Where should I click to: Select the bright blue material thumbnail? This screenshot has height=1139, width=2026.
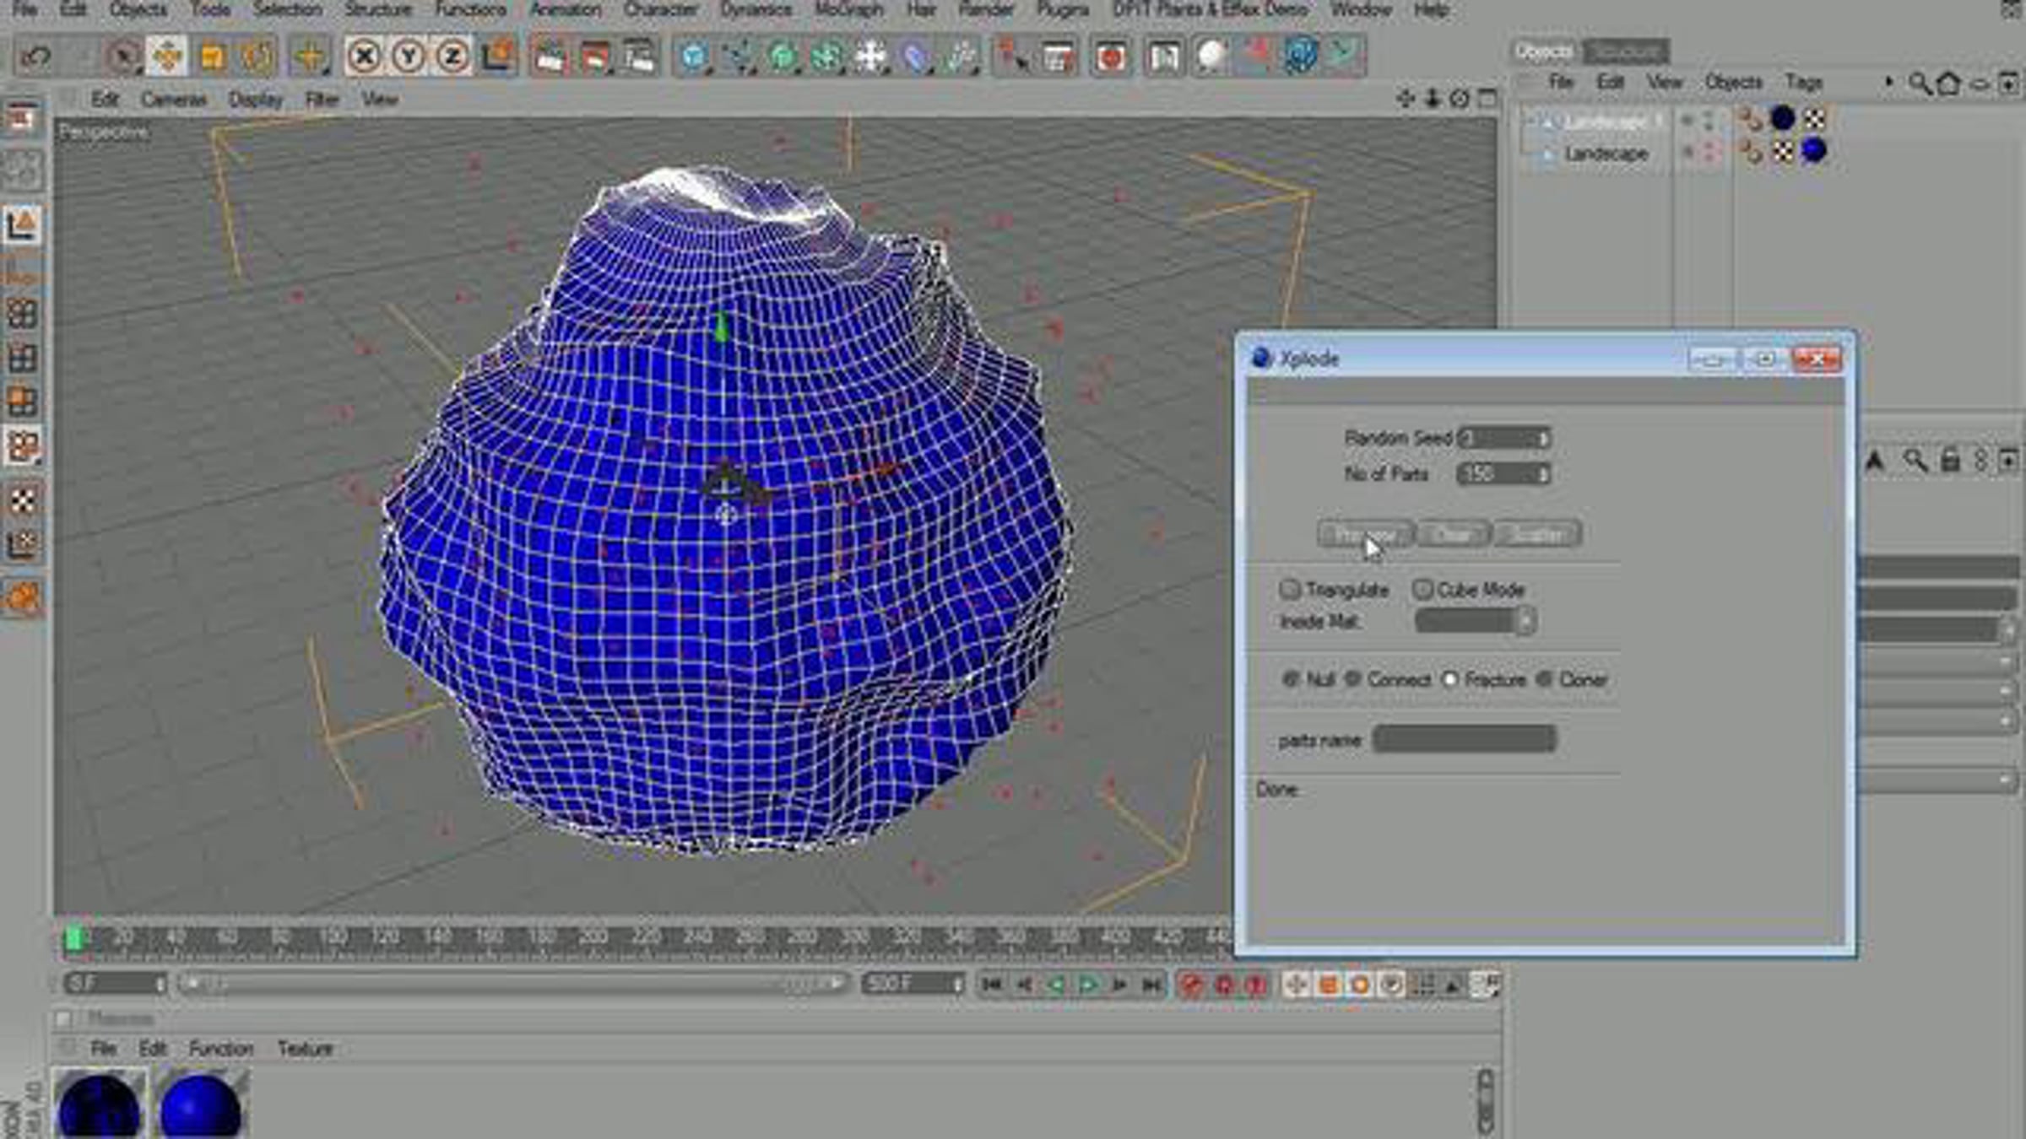click(201, 1105)
